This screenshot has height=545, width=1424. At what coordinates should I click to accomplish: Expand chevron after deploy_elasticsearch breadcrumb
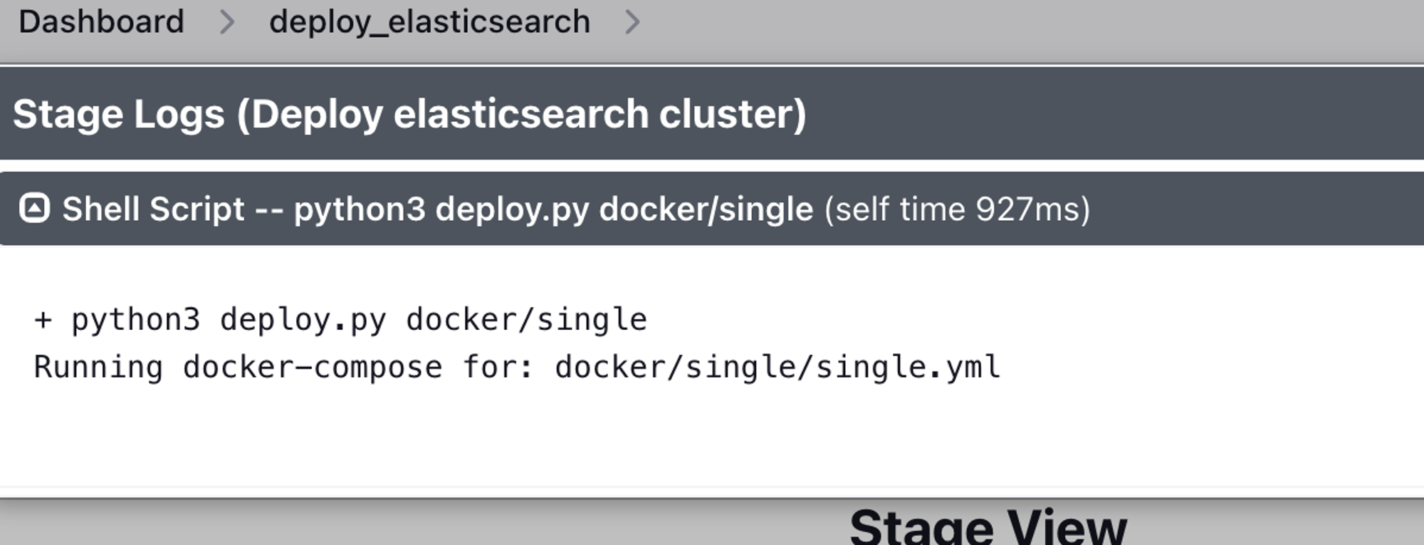[x=632, y=22]
